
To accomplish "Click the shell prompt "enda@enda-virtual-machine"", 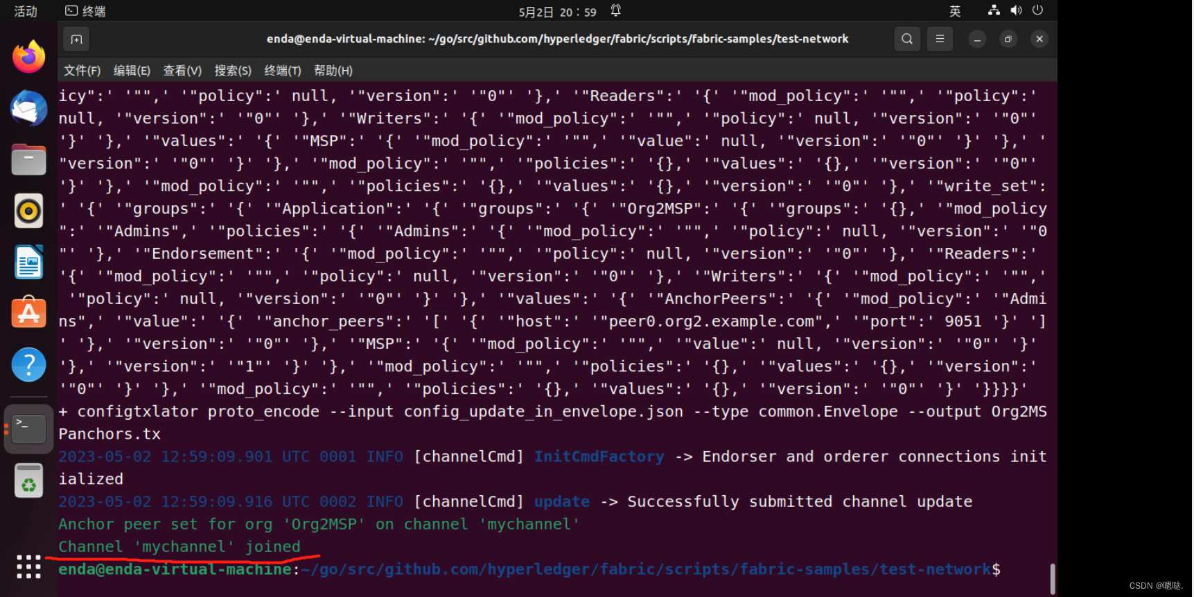I will click(x=175, y=569).
